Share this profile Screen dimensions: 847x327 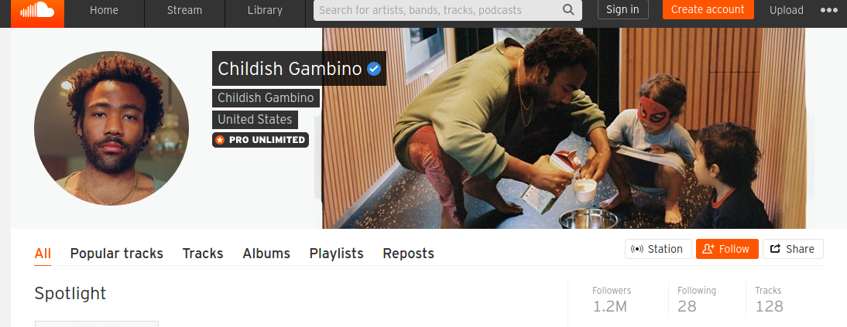(x=793, y=249)
